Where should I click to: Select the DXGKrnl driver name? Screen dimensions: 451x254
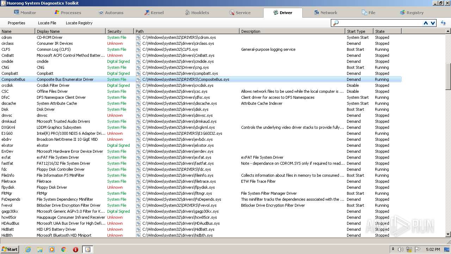tap(8, 127)
